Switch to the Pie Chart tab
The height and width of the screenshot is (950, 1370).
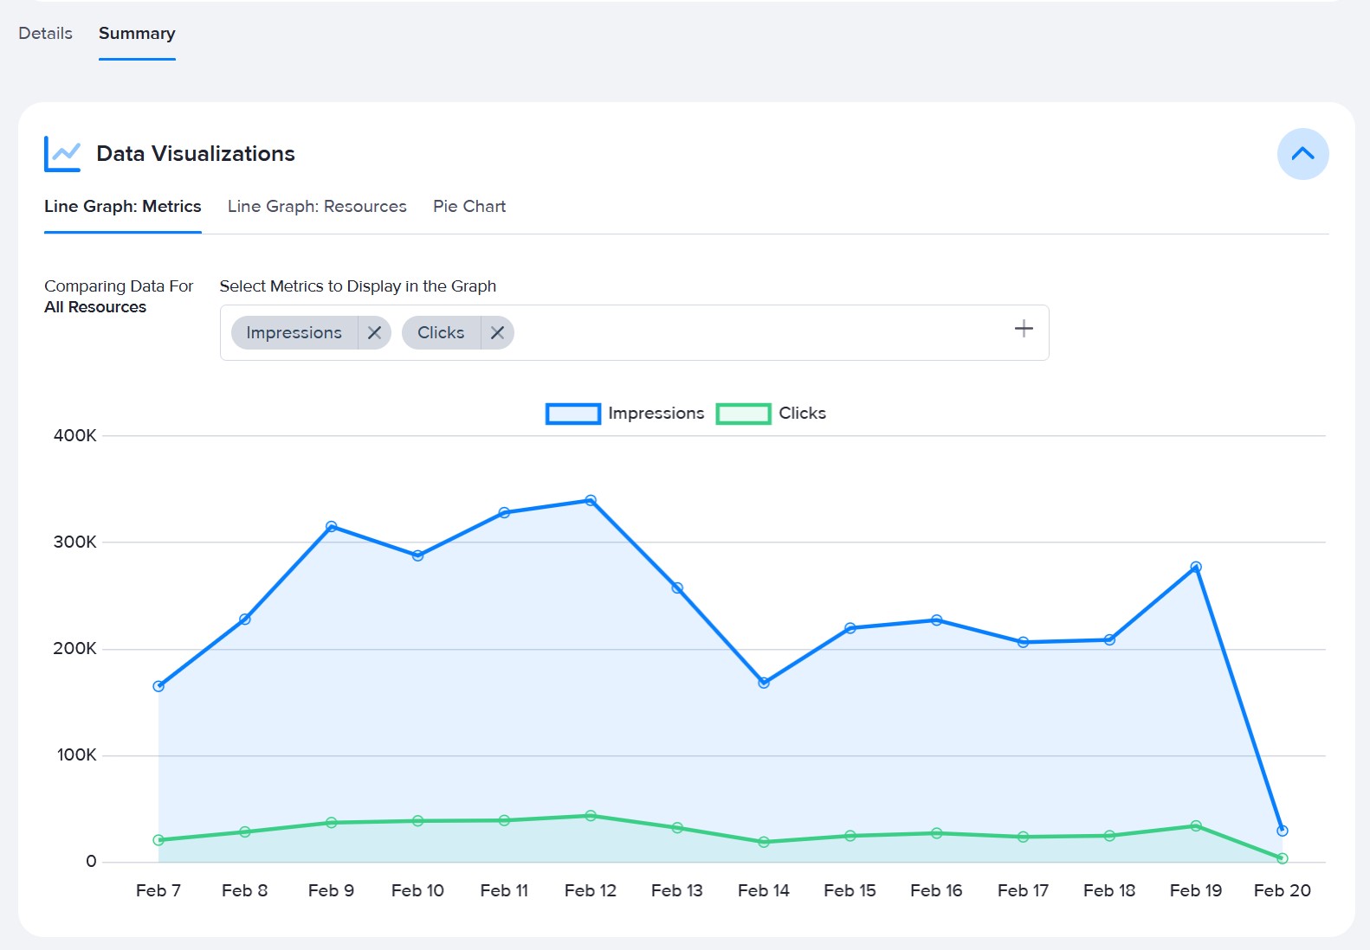tap(469, 206)
